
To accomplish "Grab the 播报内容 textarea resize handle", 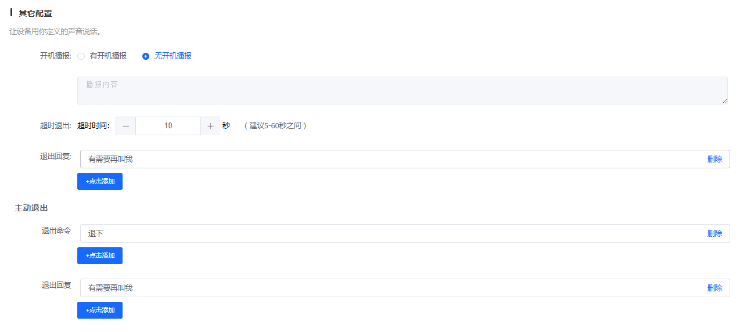I will [724, 101].
